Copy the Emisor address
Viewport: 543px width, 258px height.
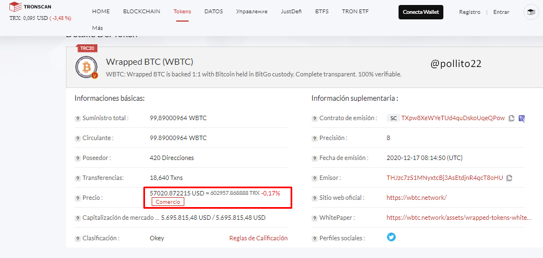509,178
